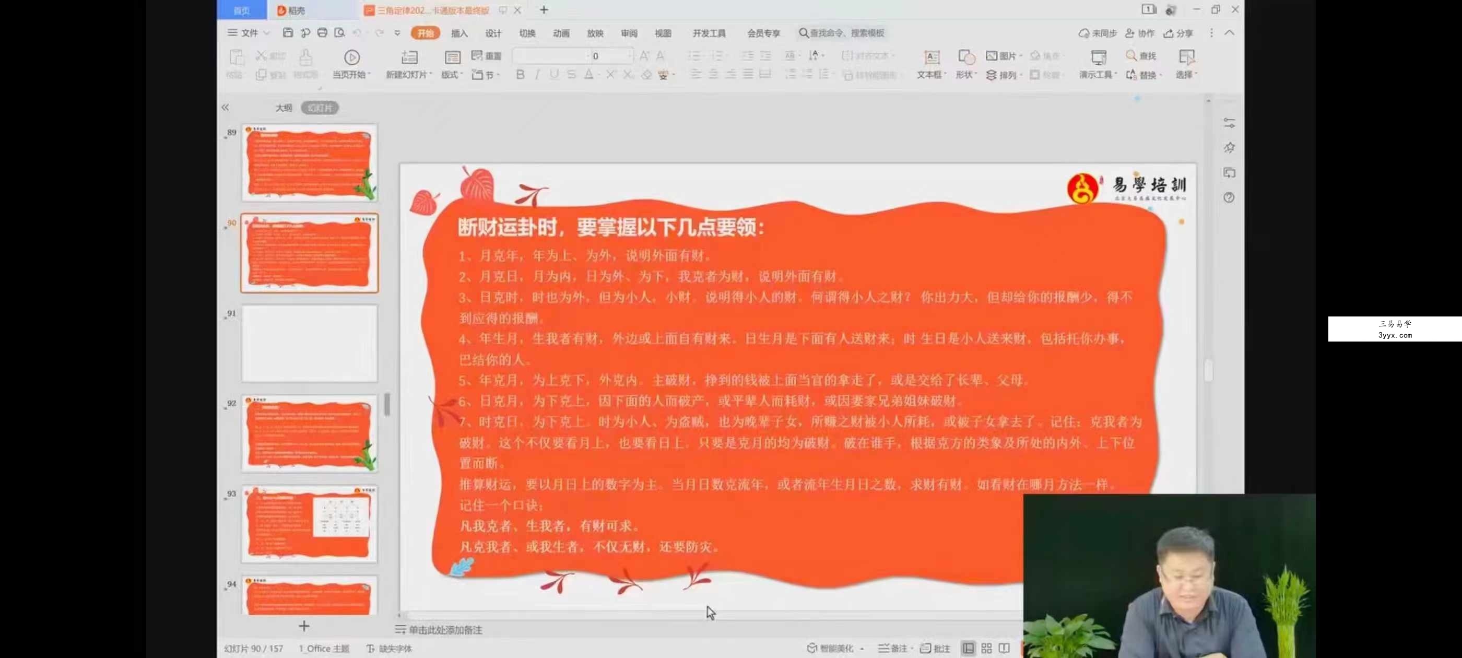Click the main editing area vertical scrollbar
The image size is (1462, 658).
click(1208, 370)
